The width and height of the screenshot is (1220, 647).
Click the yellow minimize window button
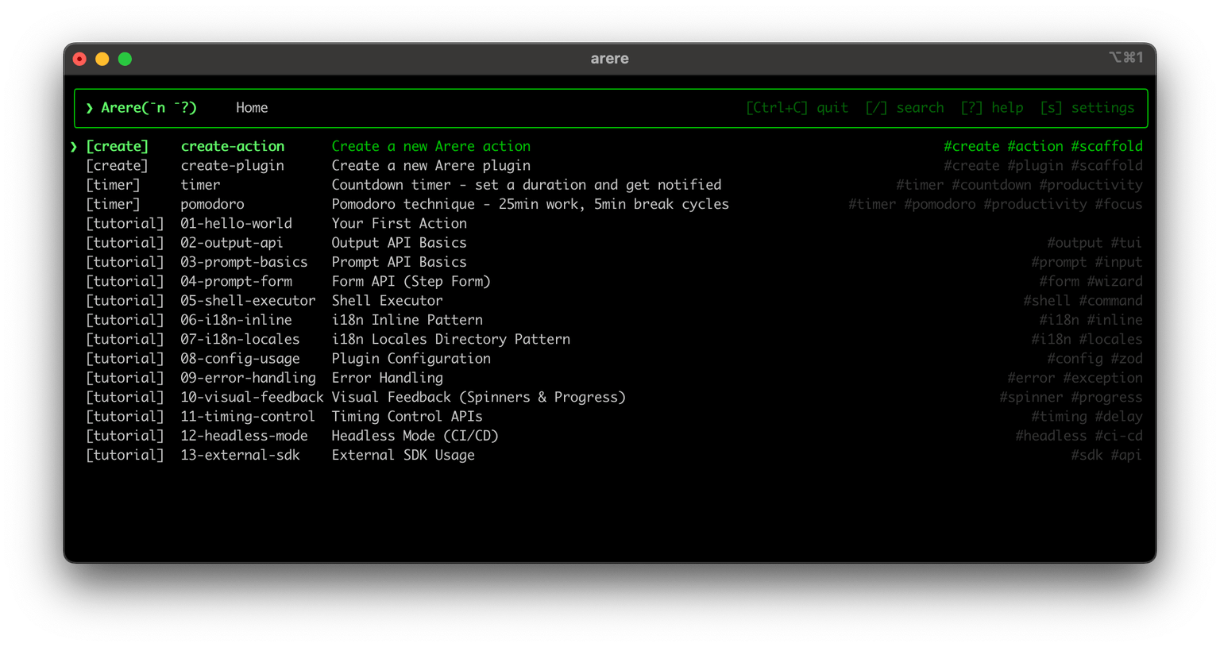coord(102,59)
